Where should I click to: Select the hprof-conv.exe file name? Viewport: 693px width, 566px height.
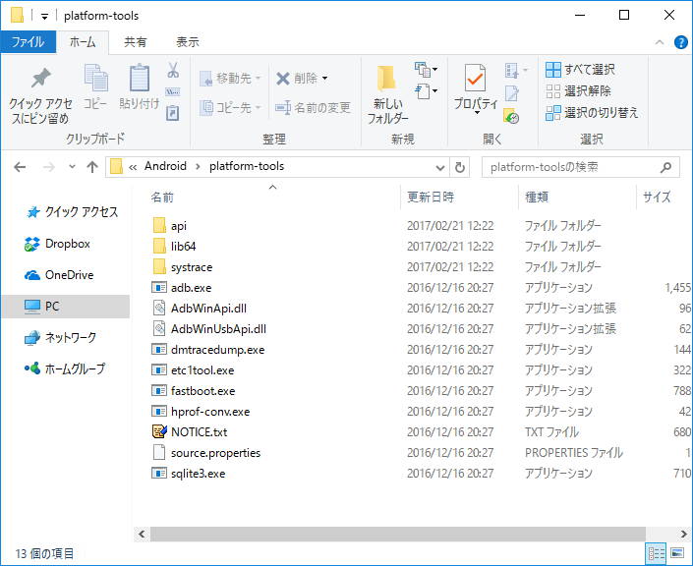pos(210,412)
